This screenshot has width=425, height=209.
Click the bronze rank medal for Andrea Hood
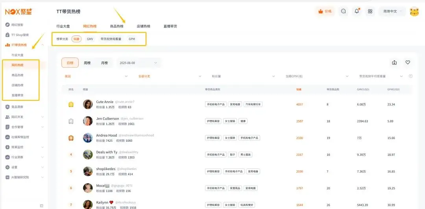[71, 138]
